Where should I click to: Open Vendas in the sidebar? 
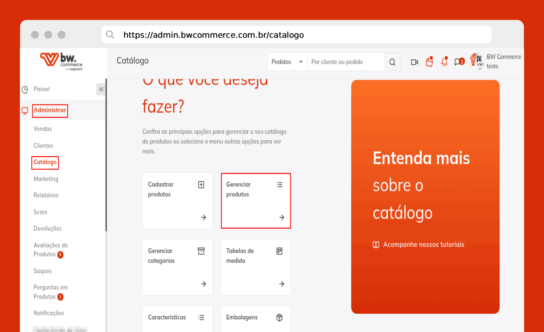[x=43, y=129]
